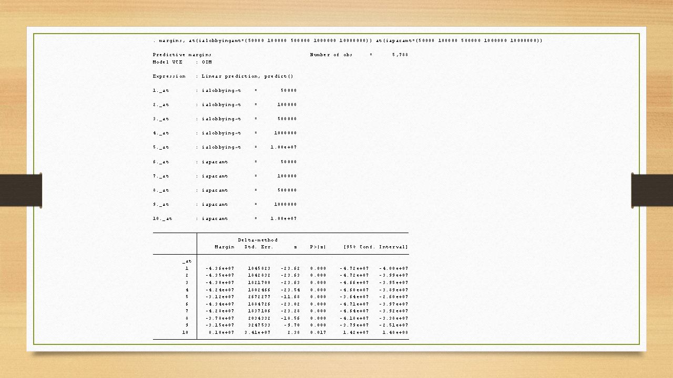Click the '2._at' row label
The height and width of the screenshot is (378, 673).
click(161, 104)
